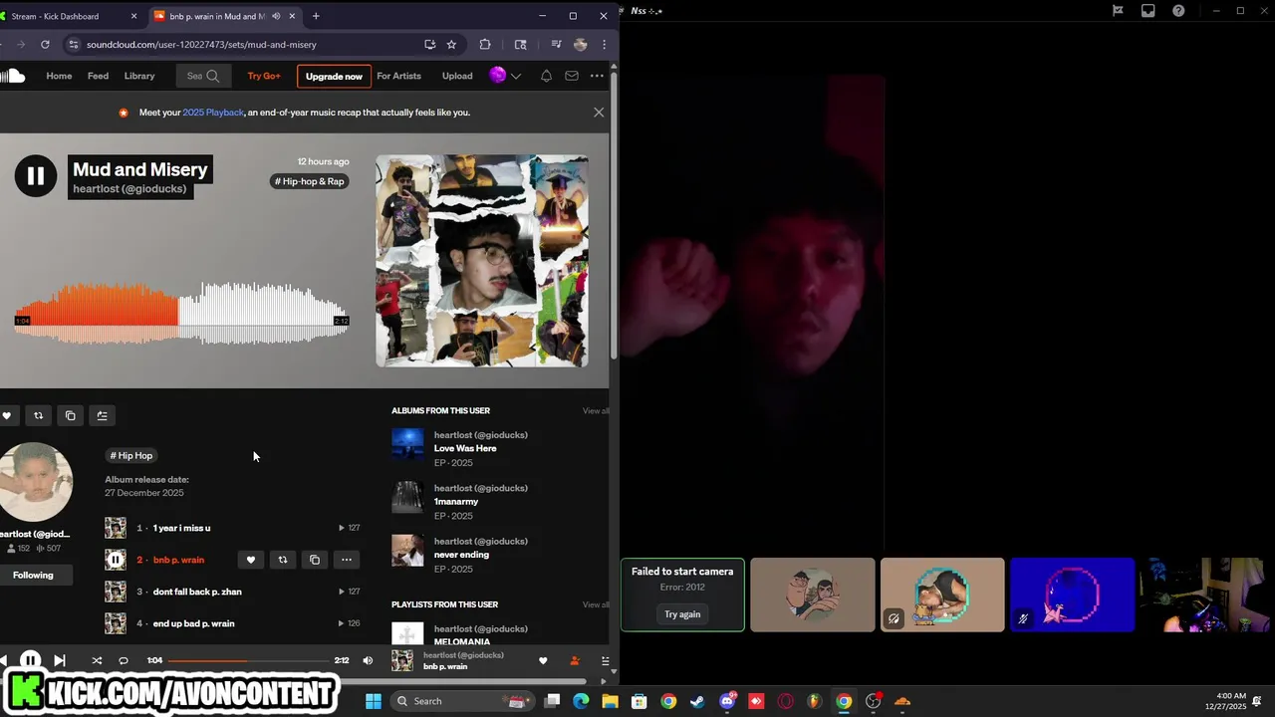The image size is (1275, 717).
Task: Close the SoundCloud browser tab
Action: (x=293, y=16)
